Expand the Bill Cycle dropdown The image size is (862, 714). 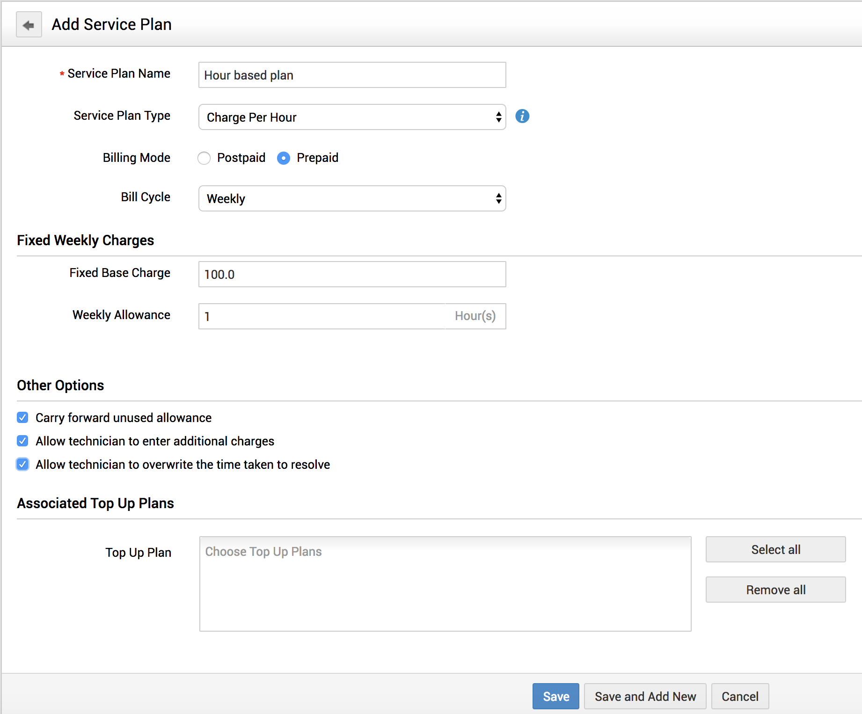point(352,198)
